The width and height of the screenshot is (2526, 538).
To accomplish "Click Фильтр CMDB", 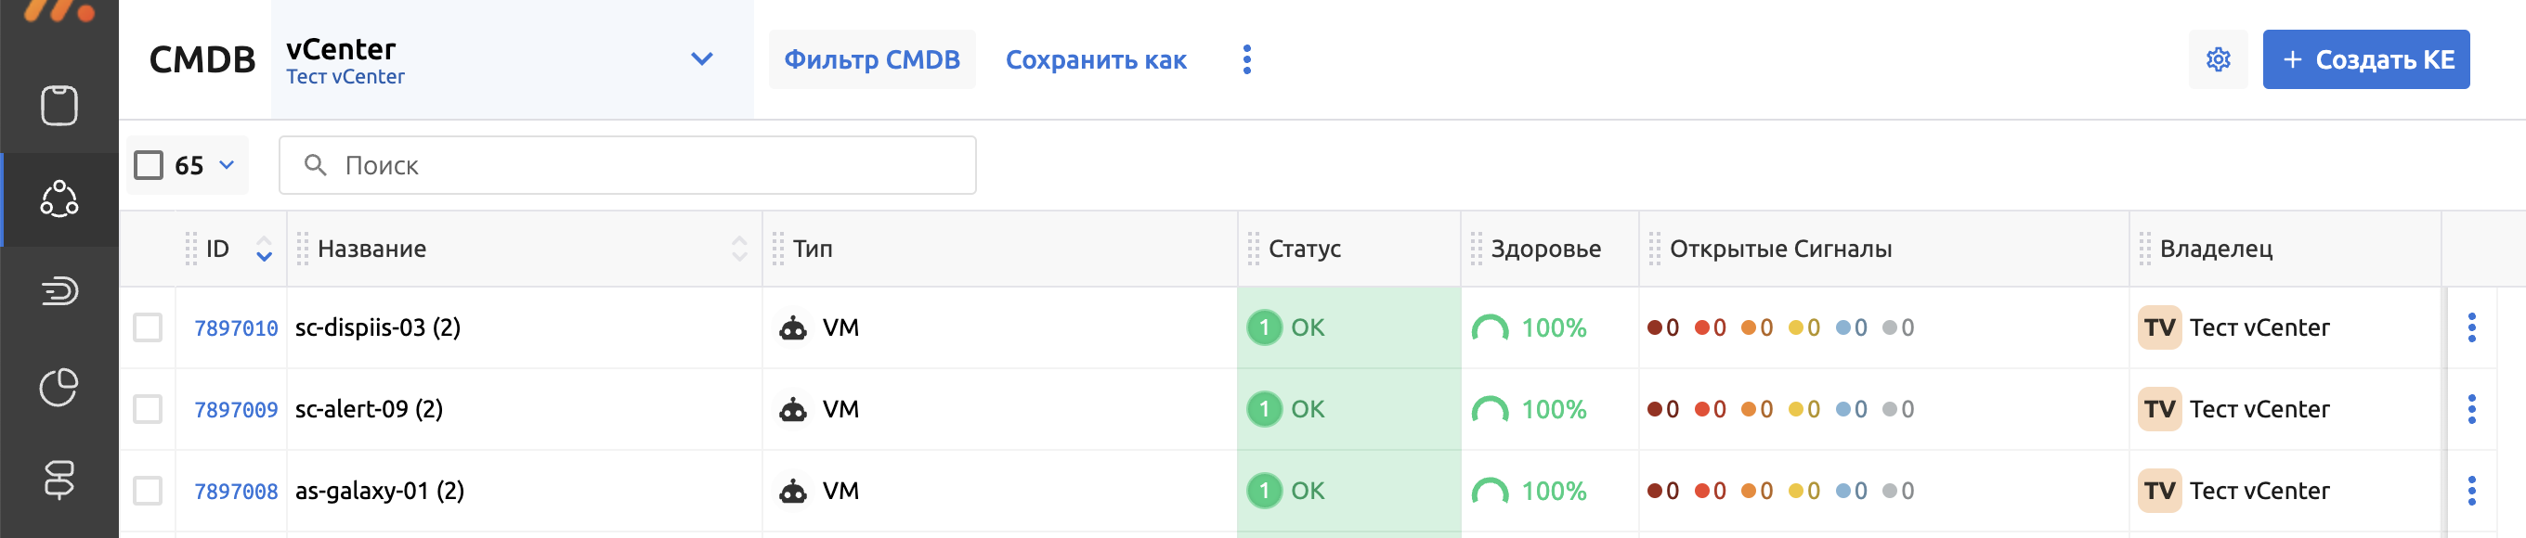I will 872,58.
